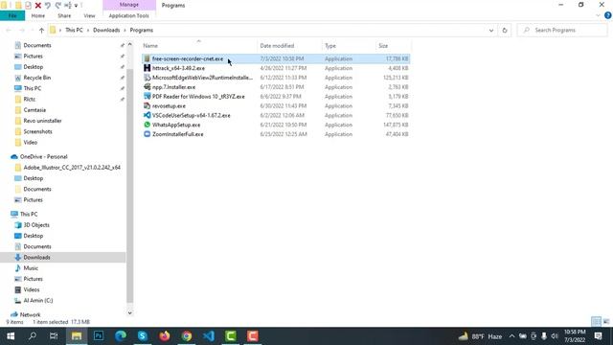Launch Photoshop from the taskbar
This screenshot has height=345, width=613.
click(99, 336)
